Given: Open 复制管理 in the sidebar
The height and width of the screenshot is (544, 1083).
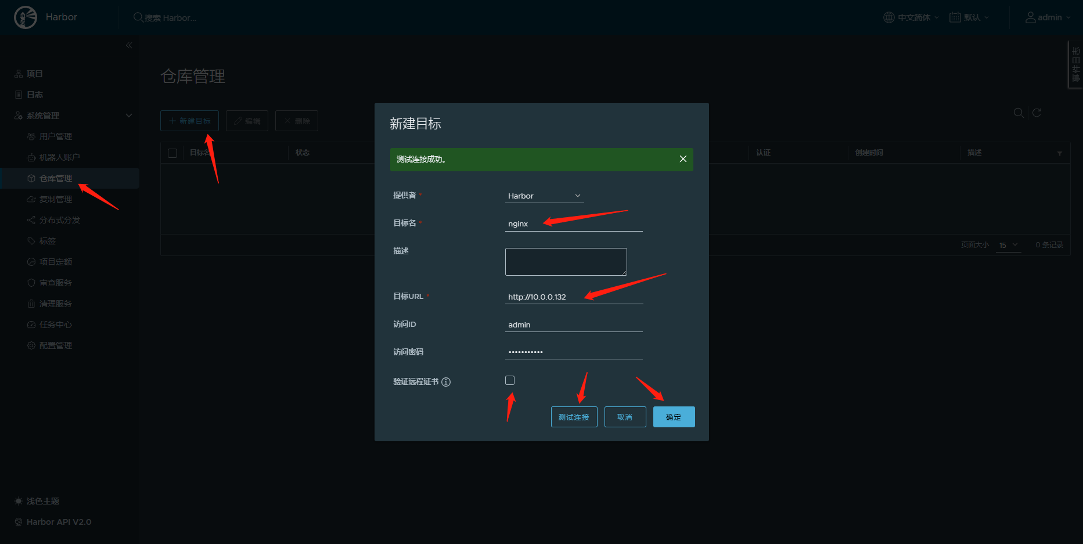Looking at the screenshot, I should tap(56, 199).
